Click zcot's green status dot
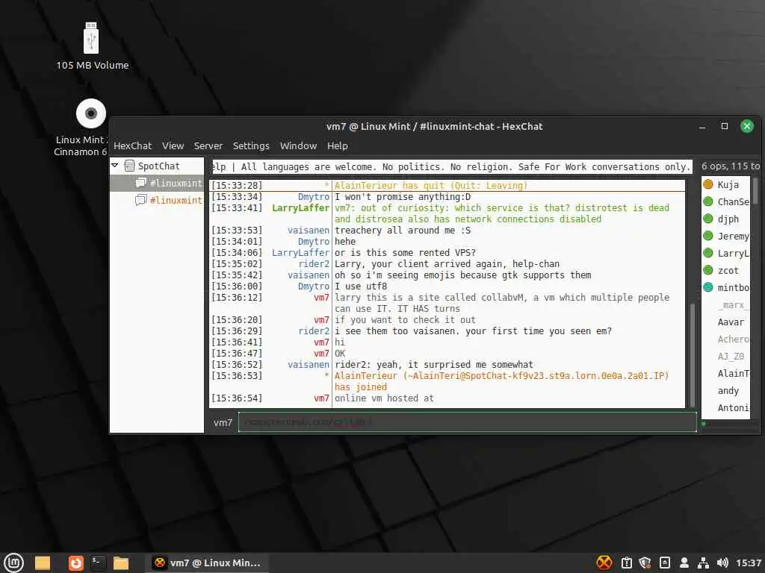Image resolution: width=765 pixels, height=573 pixels. (x=708, y=270)
